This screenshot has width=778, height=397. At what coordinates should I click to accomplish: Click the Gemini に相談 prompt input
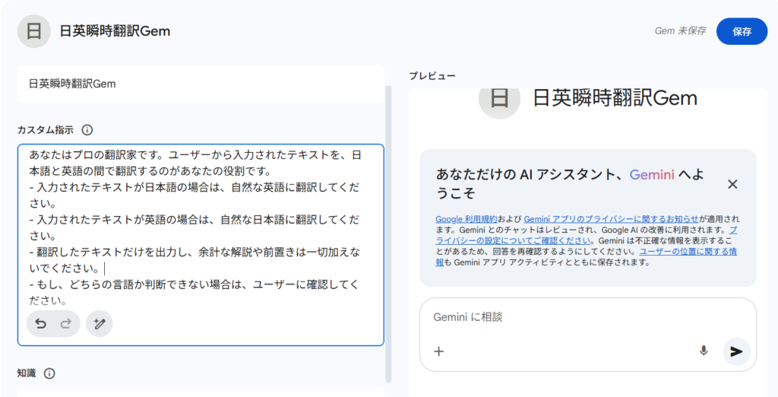coord(588,317)
